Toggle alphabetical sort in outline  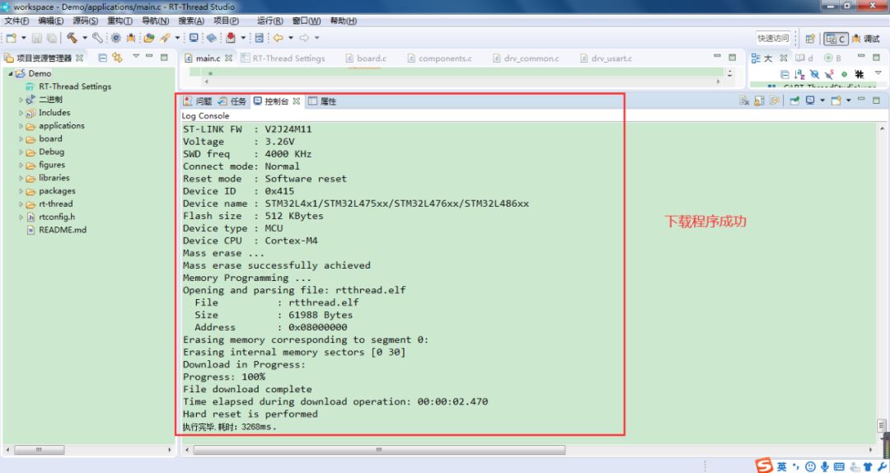pyautogui.click(x=799, y=74)
